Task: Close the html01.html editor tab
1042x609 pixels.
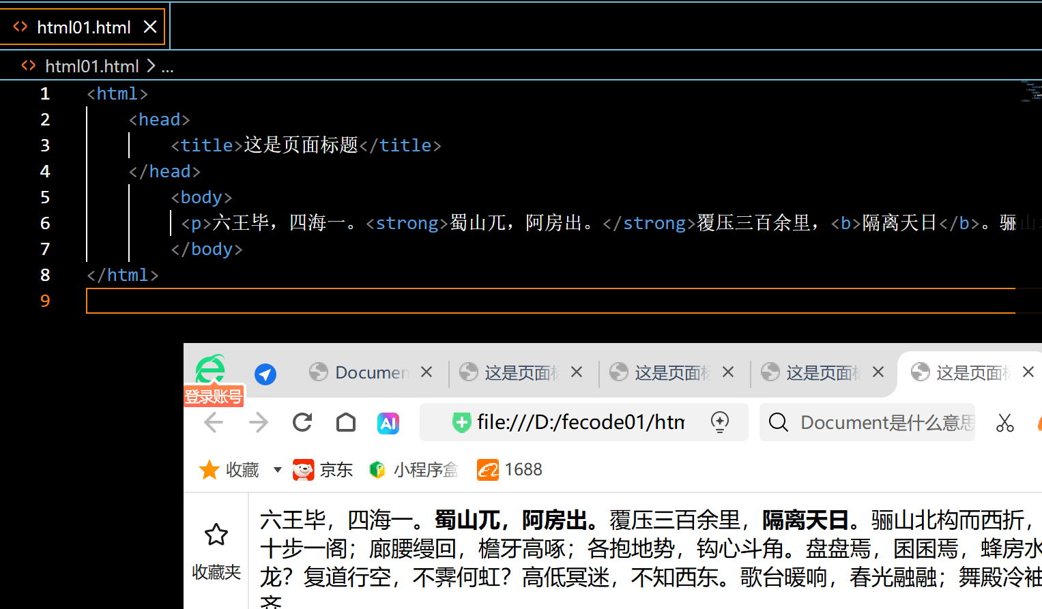Action: click(150, 27)
